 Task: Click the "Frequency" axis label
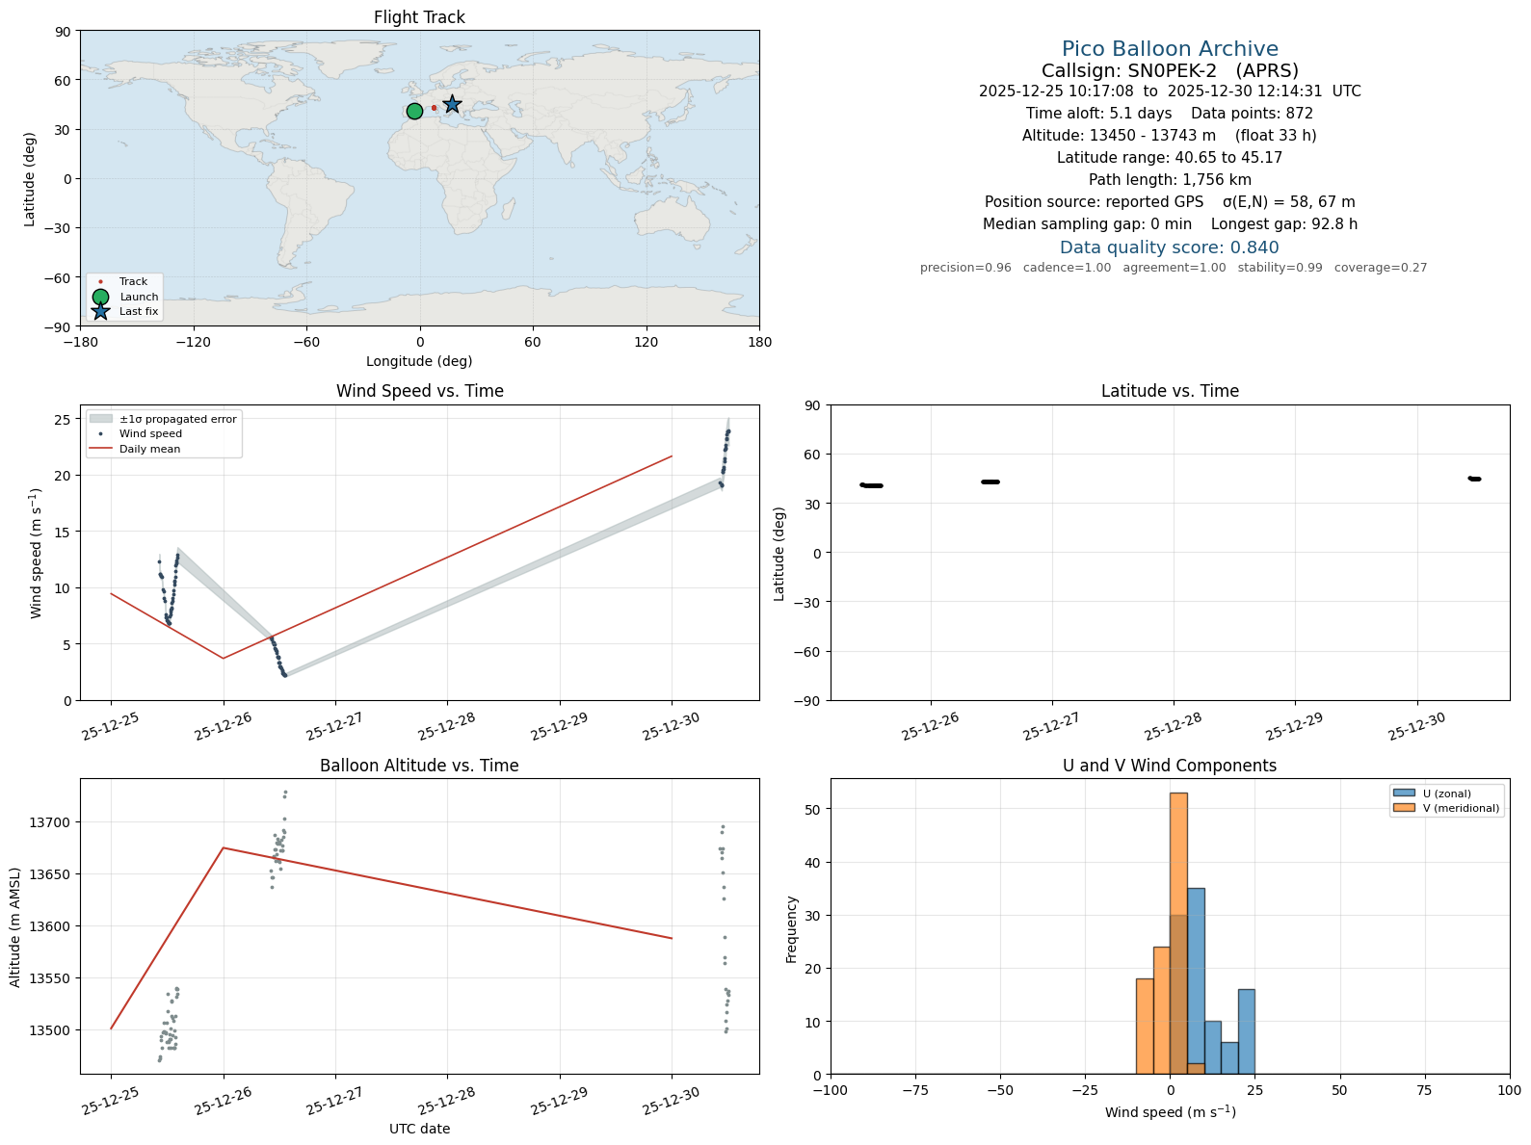pyautogui.click(x=792, y=929)
